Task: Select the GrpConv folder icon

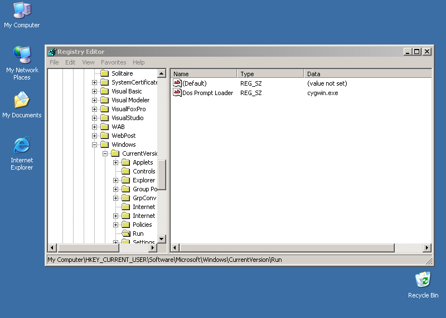Action: tap(126, 198)
